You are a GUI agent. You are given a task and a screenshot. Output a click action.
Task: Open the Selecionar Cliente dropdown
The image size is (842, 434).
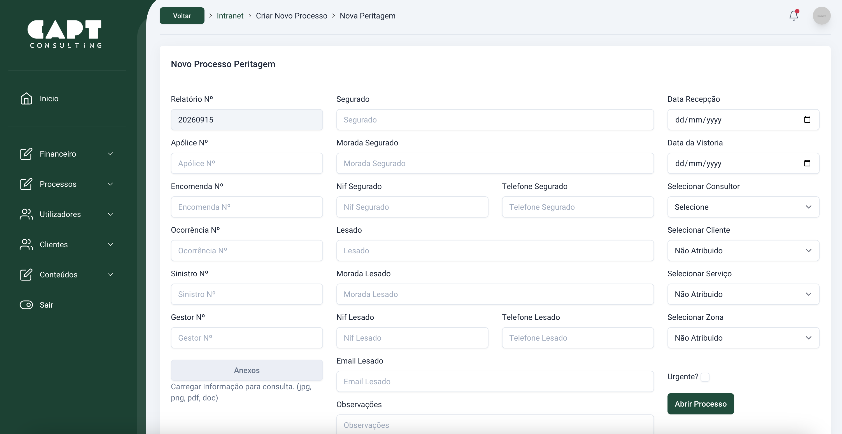tap(743, 251)
